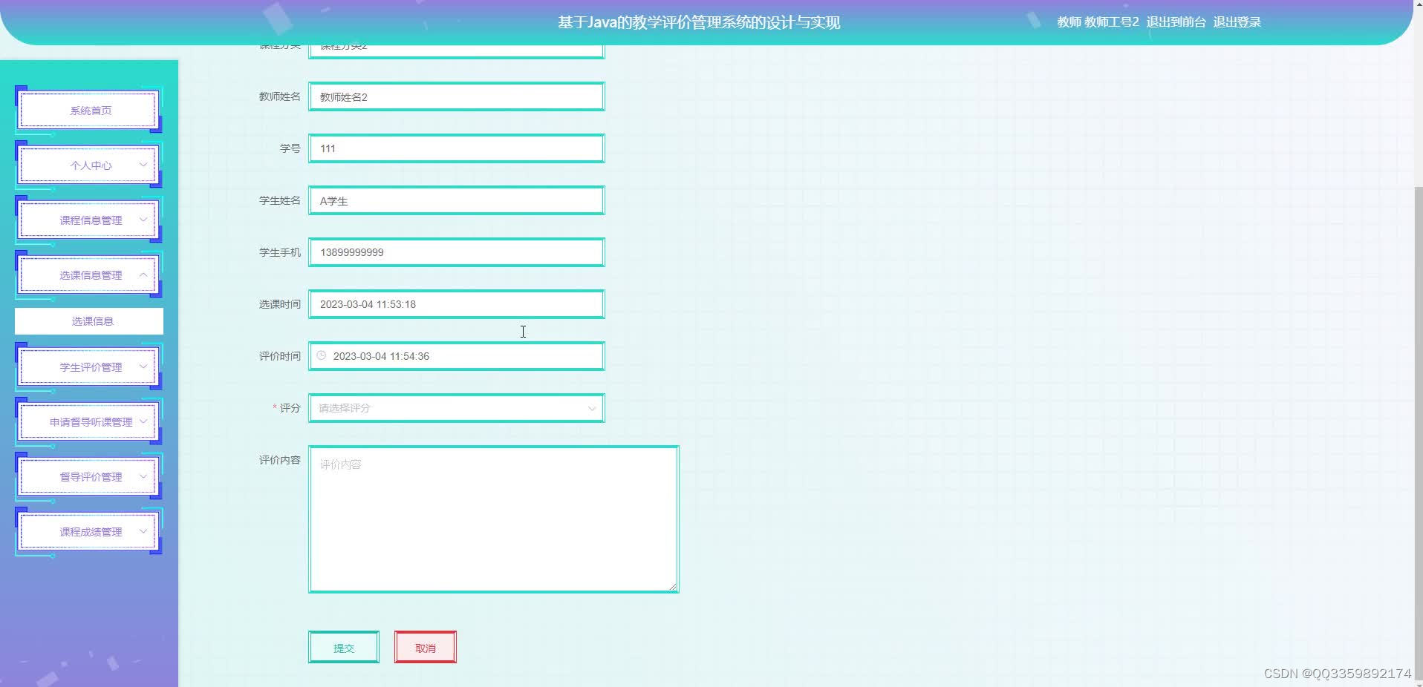
Task: Open the 评价时间 datetime picker field
Action: tap(457, 356)
